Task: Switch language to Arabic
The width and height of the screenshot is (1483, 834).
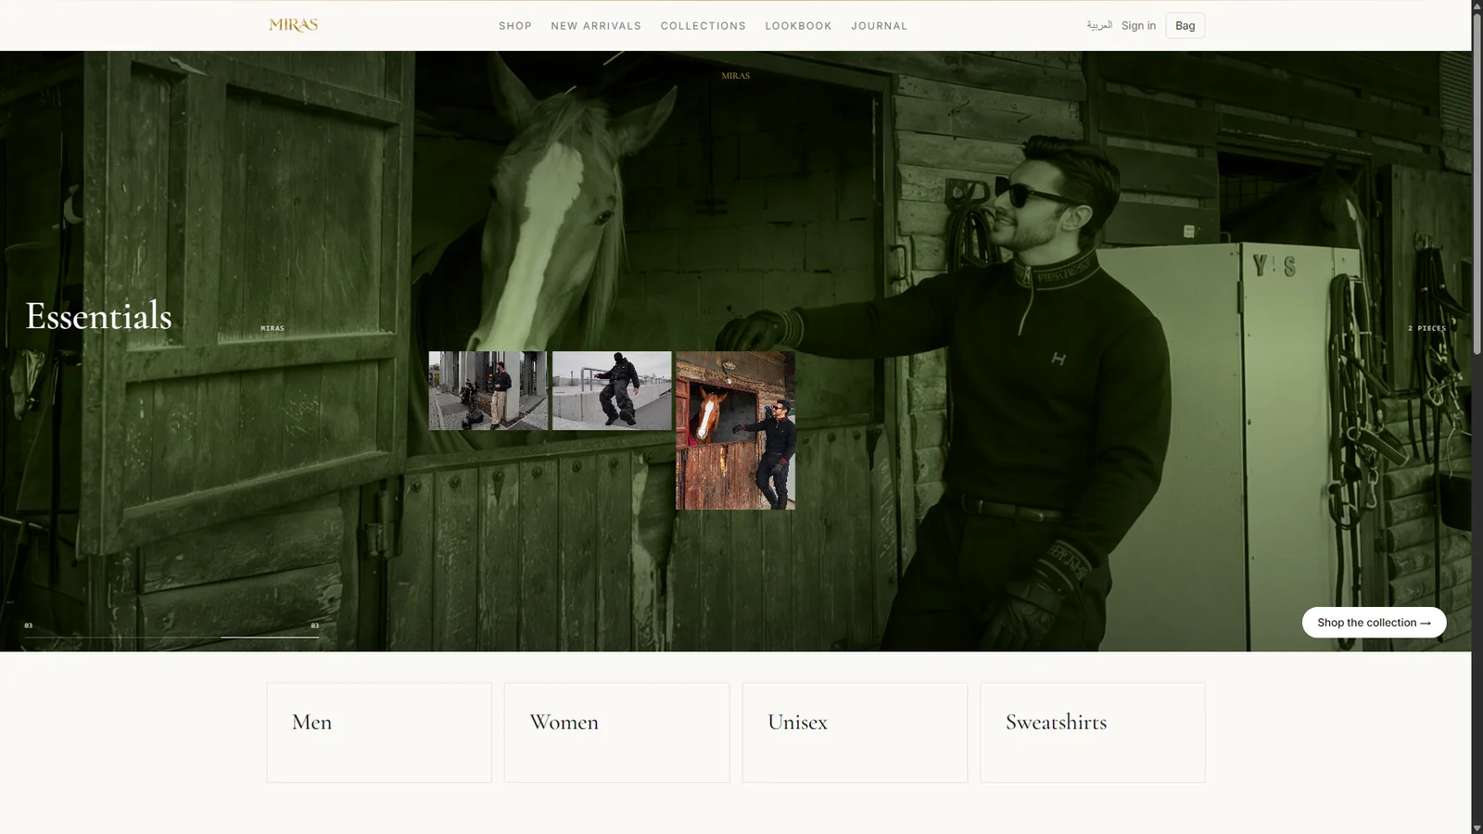Action: point(1099,25)
